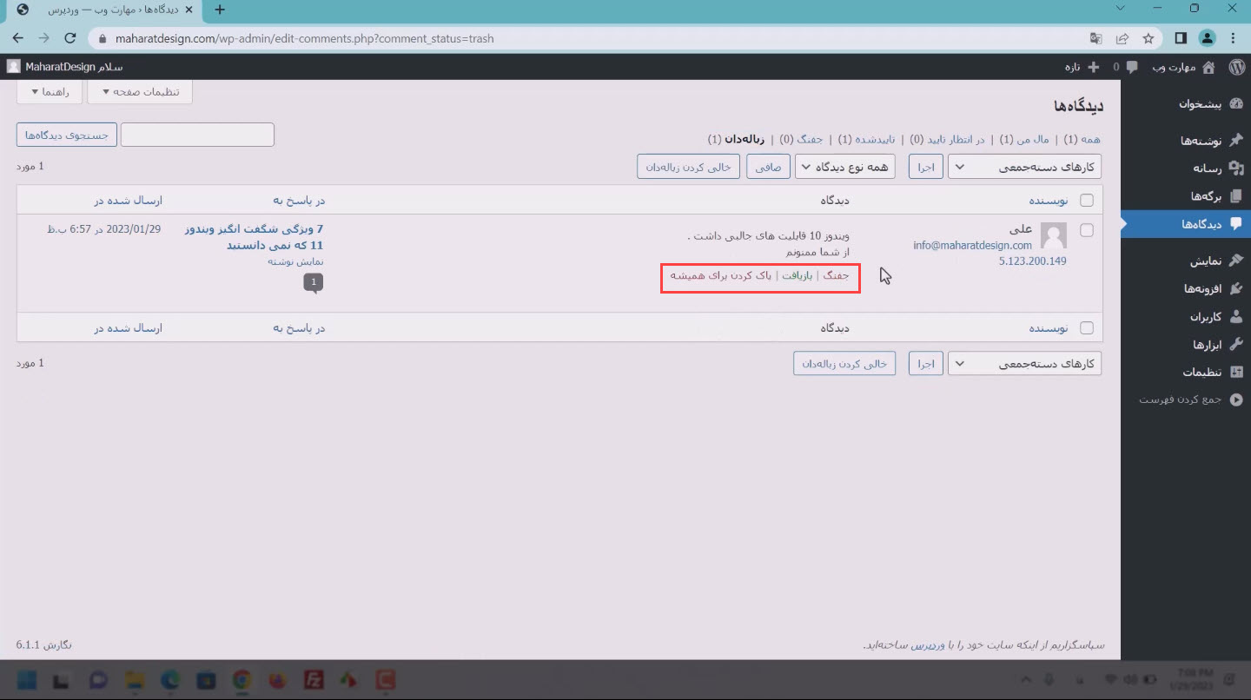
Task: Click the browser address bar URL
Action: point(304,38)
